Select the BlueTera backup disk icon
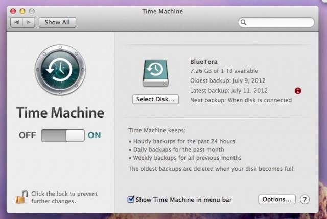The width and height of the screenshot is (327, 219). [155, 74]
